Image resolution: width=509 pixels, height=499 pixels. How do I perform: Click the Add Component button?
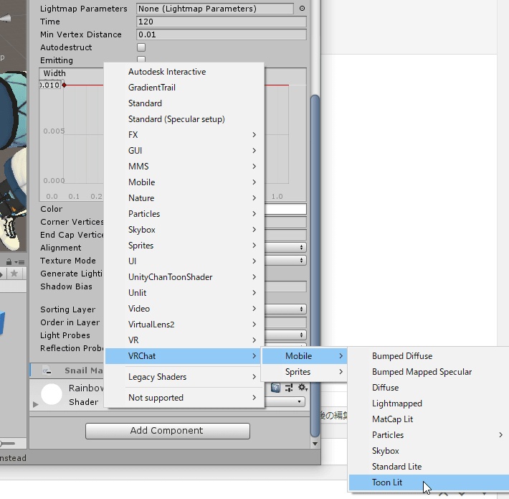(167, 431)
